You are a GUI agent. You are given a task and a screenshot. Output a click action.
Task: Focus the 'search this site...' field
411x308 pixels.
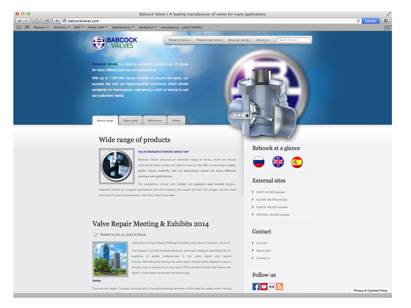pos(293,40)
